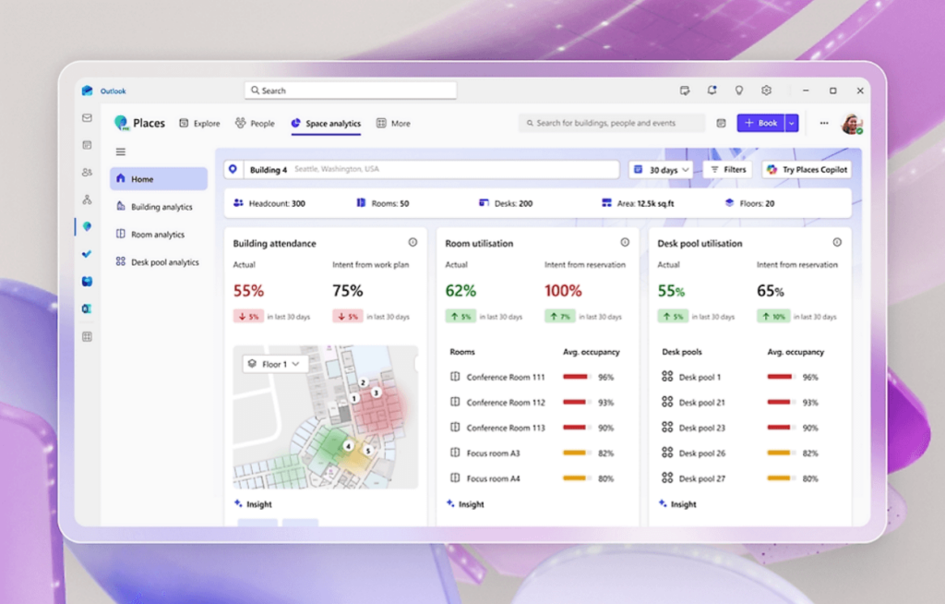
Task: Open Insight under Room utilisation
Action: [x=465, y=504]
